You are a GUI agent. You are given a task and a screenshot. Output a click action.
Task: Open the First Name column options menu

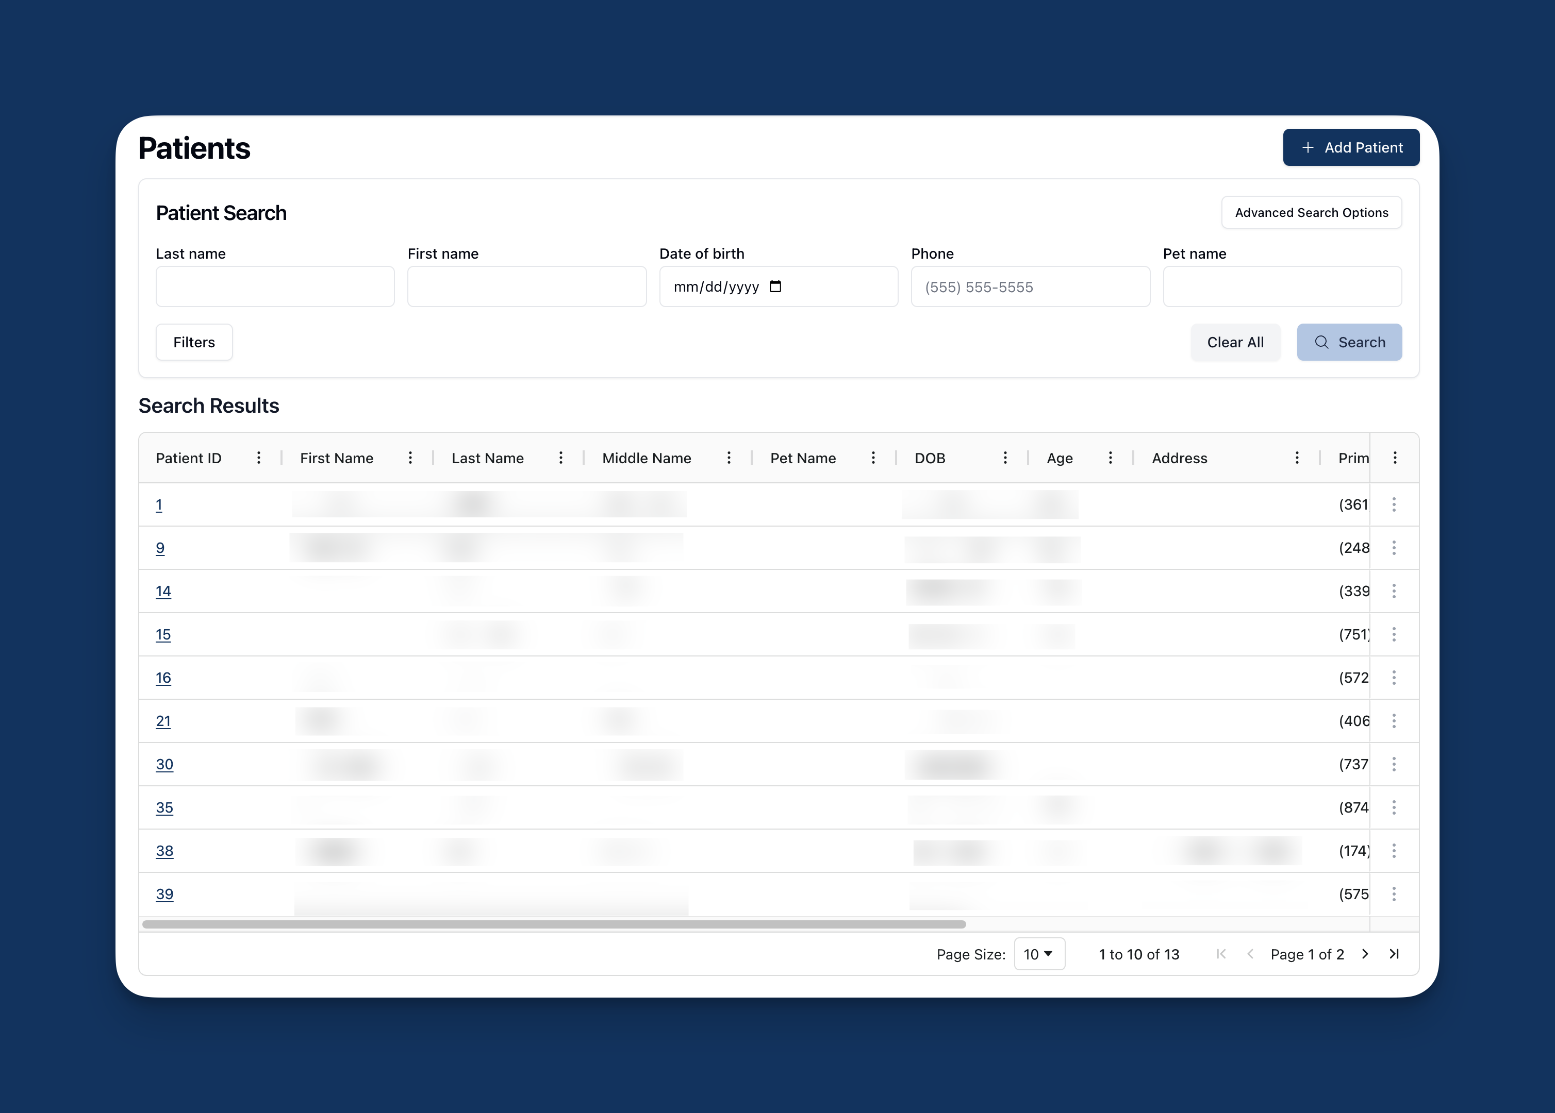(x=410, y=458)
